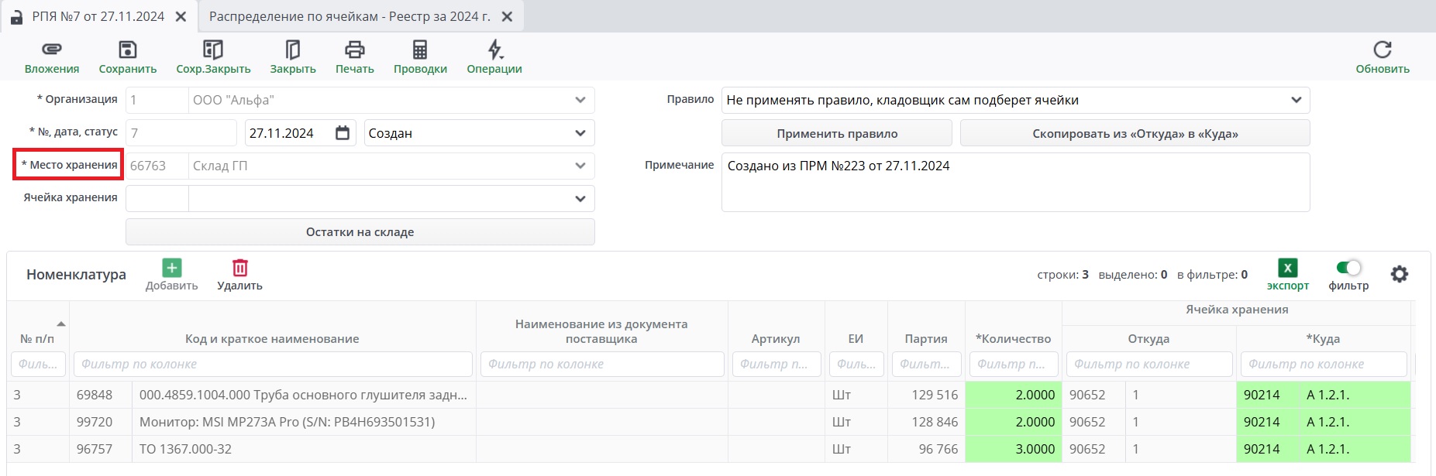Click the Сохранить save icon

tap(127, 50)
